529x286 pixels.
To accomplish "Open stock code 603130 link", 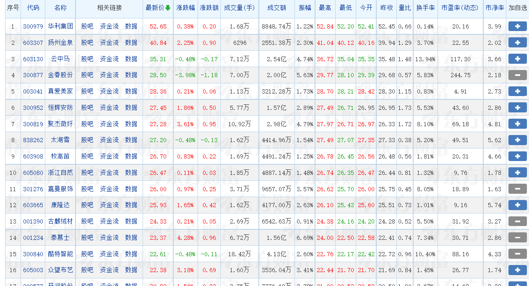I will [x=33, y=59].
